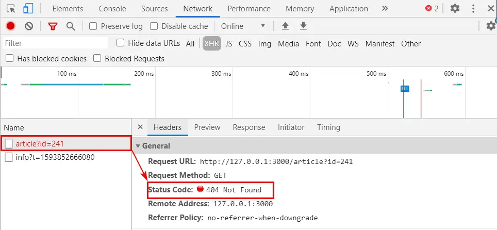Viewport: 497px width, 230px height.
Task: Enable the Preserve log checkbox
Action: 93,26
